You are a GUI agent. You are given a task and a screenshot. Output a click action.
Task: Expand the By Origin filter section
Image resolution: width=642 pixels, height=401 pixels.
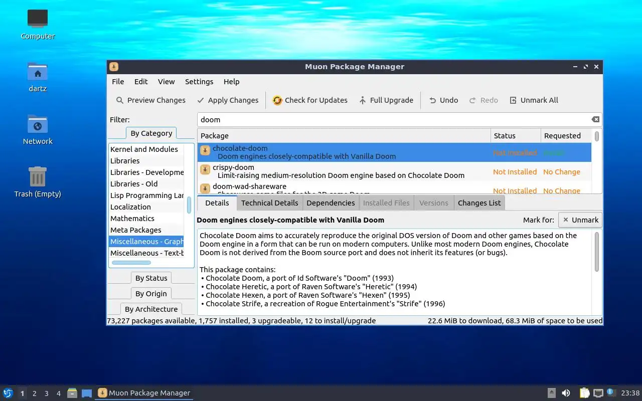point(151,294)
